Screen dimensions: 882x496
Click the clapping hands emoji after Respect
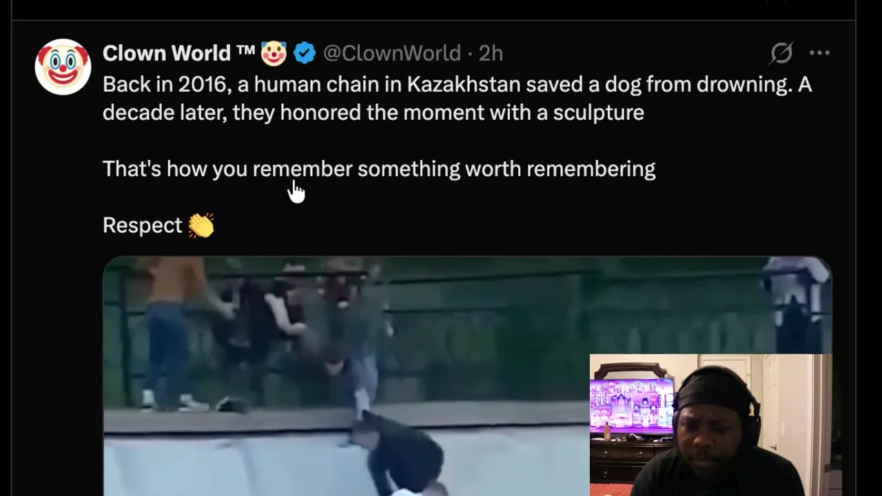coord(201,225)
